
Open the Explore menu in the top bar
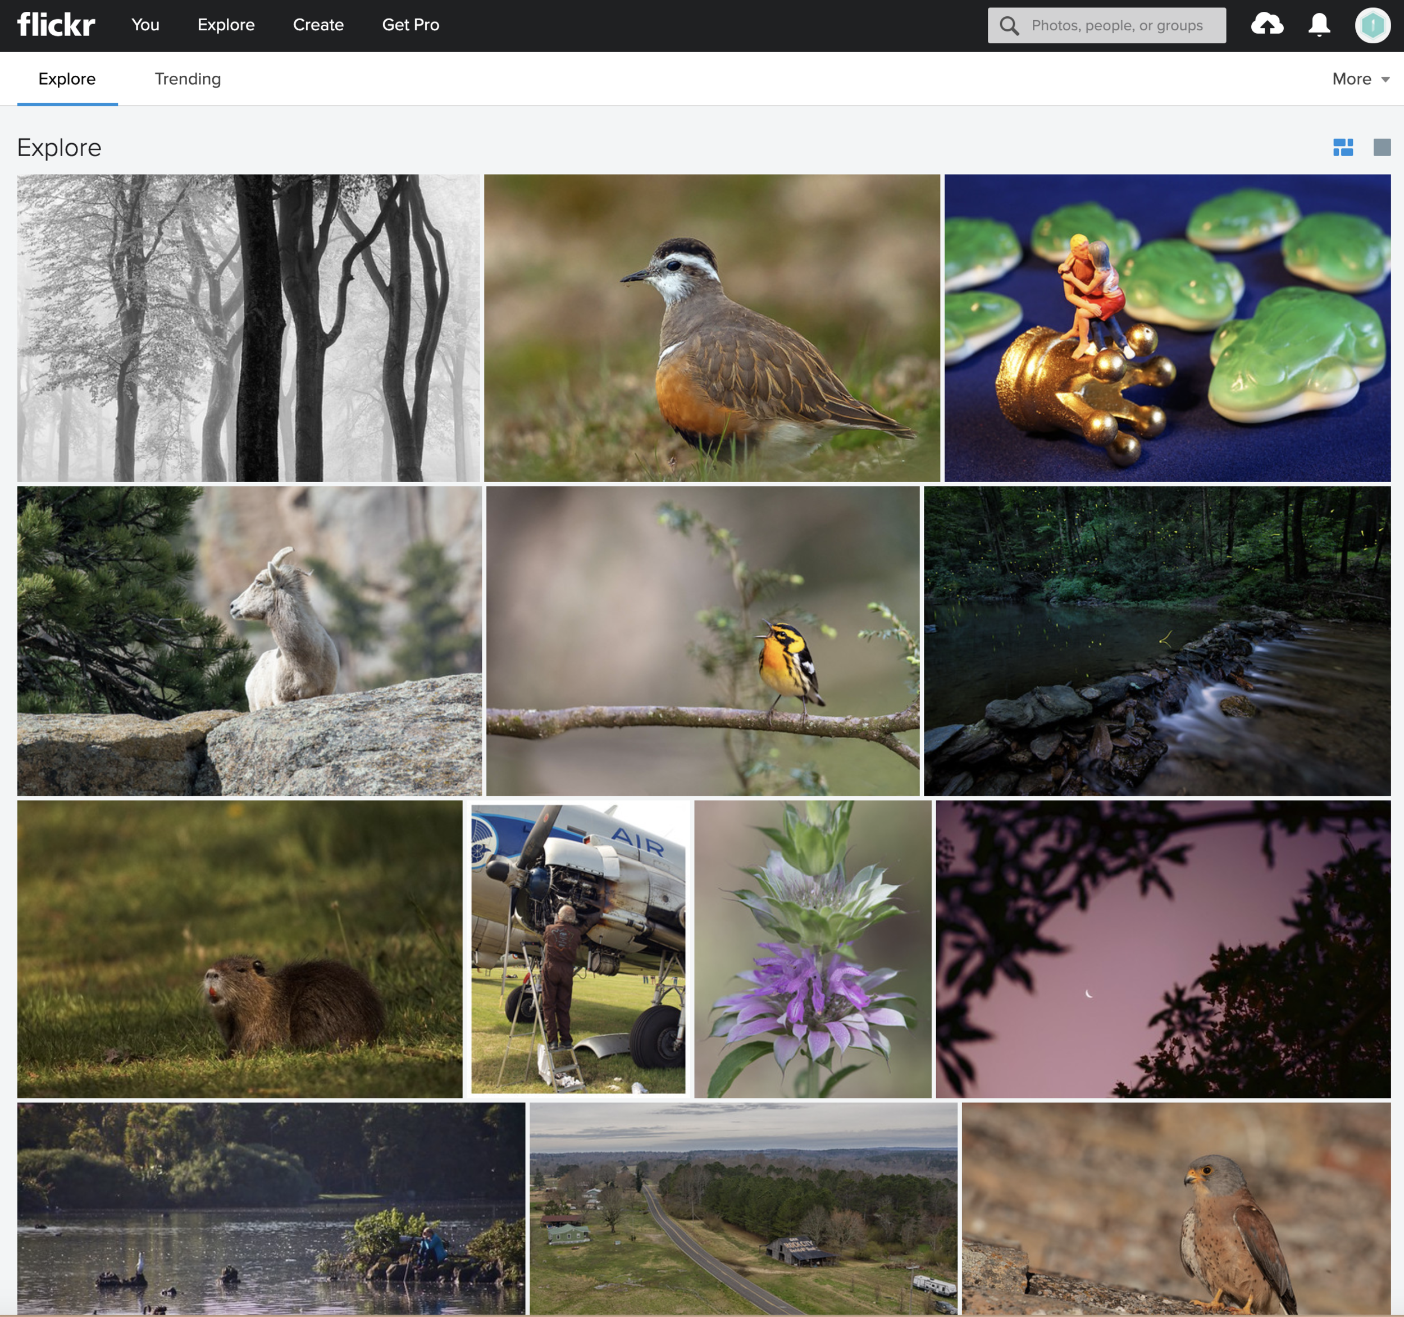[x=226, y=25]
